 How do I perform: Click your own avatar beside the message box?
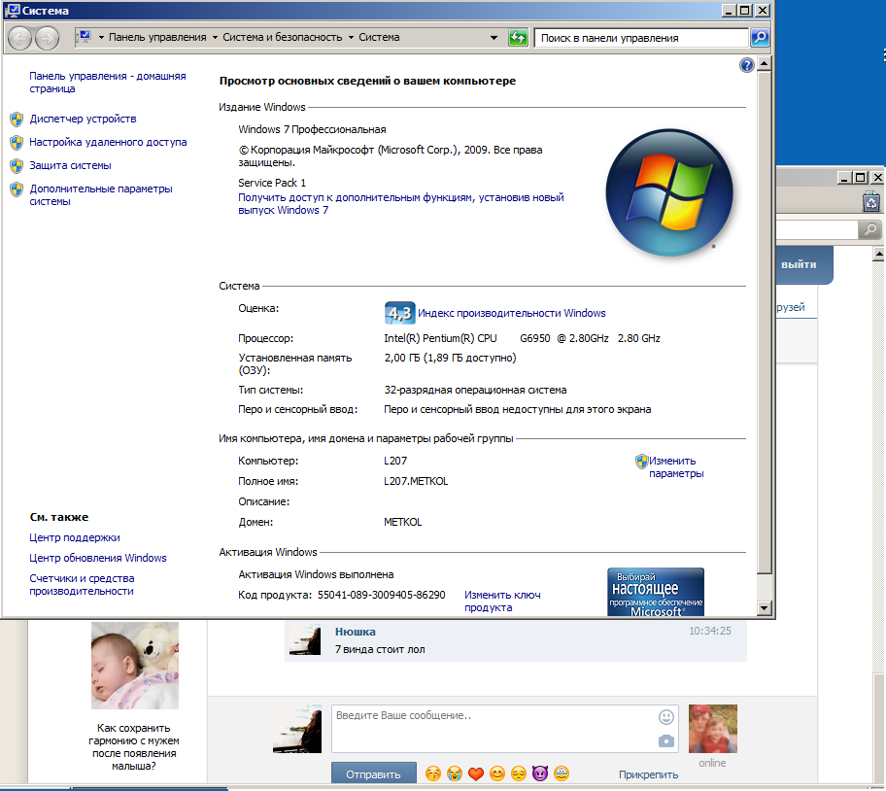click(x=297, y=728)
